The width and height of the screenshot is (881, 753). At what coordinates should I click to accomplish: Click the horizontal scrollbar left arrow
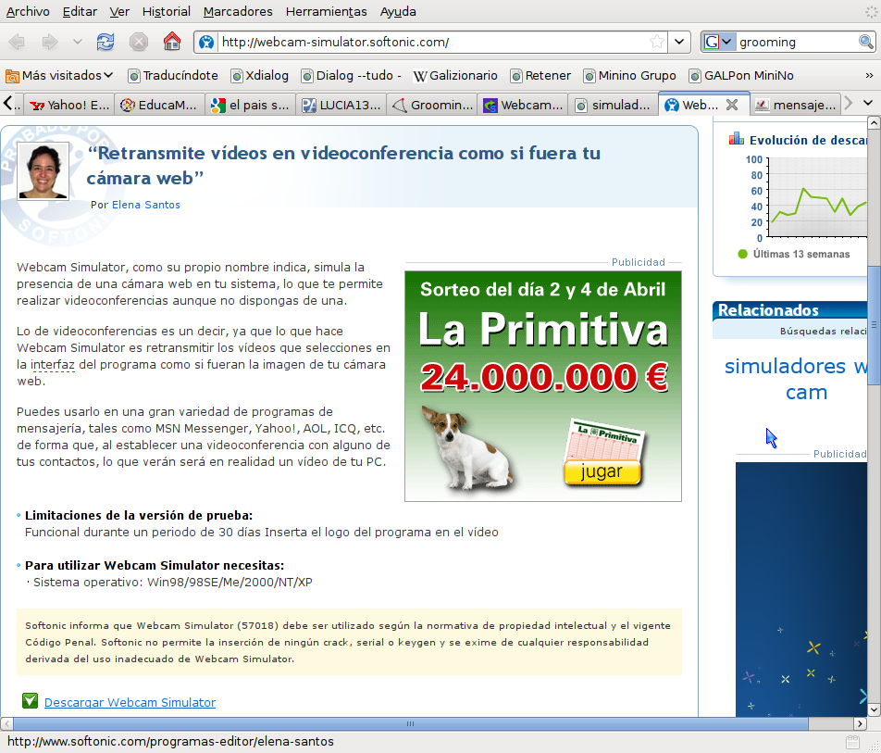(x=6, y=723)
